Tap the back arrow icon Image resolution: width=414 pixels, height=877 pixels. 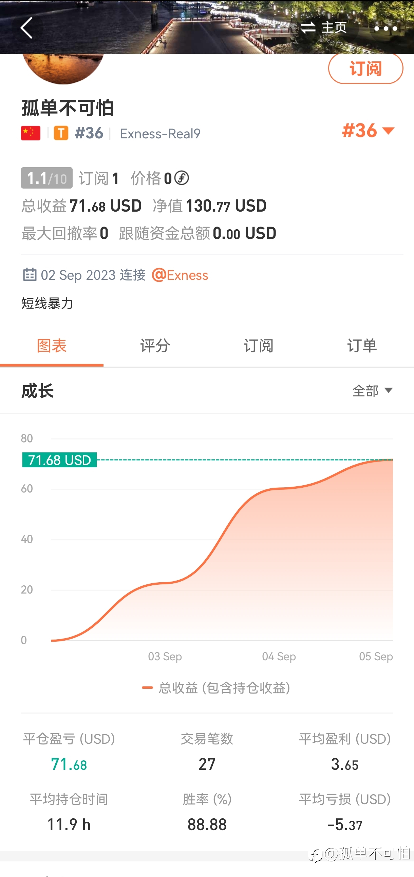pos(26,28)
